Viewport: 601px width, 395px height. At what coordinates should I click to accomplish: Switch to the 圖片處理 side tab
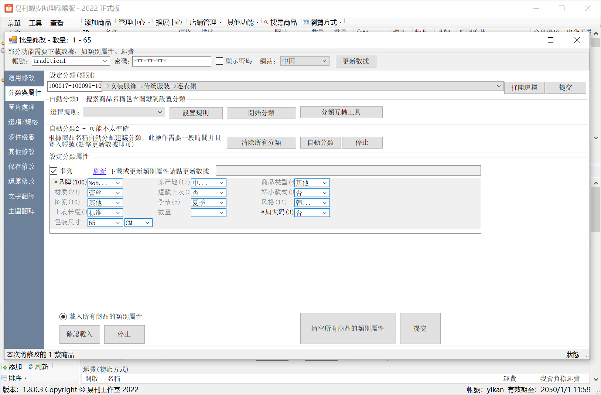click(21, 108)
